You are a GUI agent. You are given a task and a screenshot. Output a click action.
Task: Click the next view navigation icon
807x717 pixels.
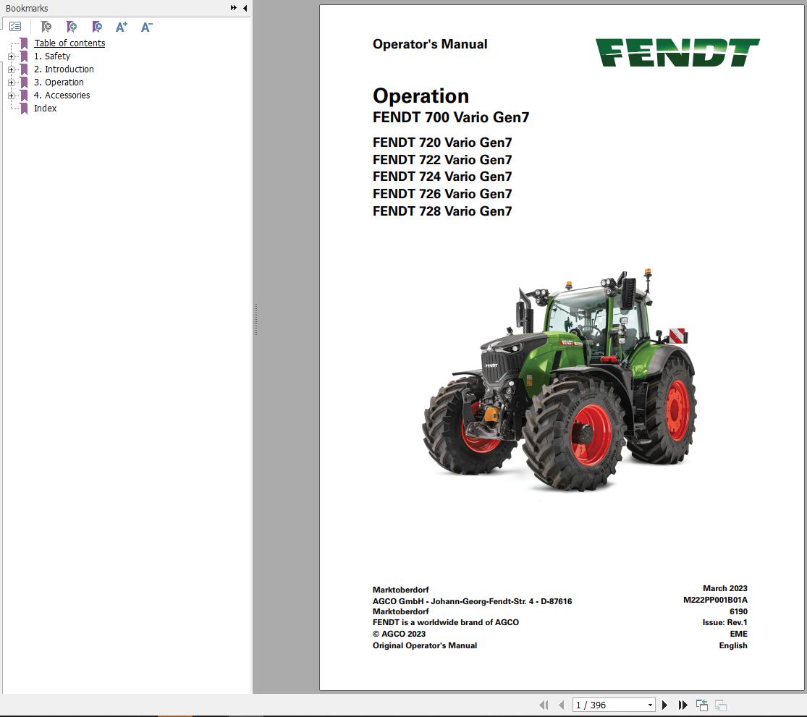click(721, 705)
